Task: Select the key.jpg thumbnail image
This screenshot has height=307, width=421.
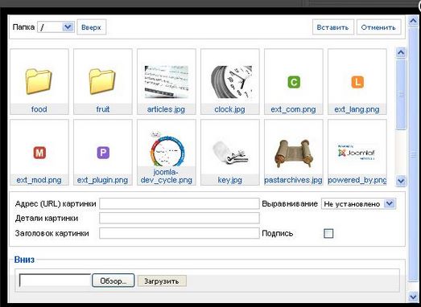Action: pyautogui.click(x=230, y=153)
